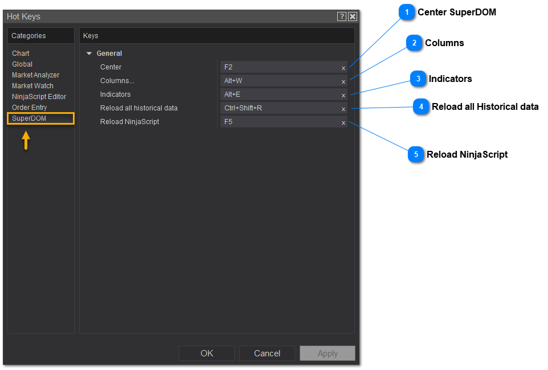Clear the Indicators hot key assignment
Image resolution: width=548 pixels, height=370 pixels.
click(343, 96)
